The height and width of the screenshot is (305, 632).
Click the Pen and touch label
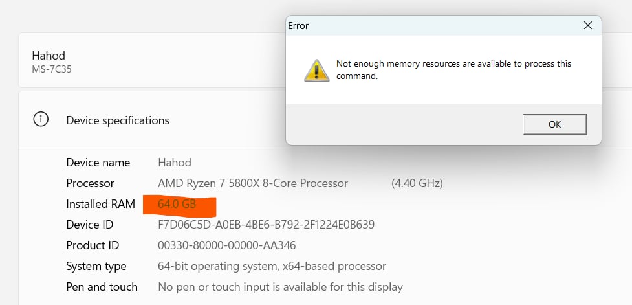click(x=102, y=287)
